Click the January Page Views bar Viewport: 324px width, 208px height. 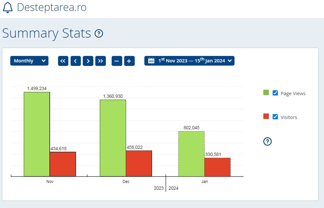click(x=191, y=154)
